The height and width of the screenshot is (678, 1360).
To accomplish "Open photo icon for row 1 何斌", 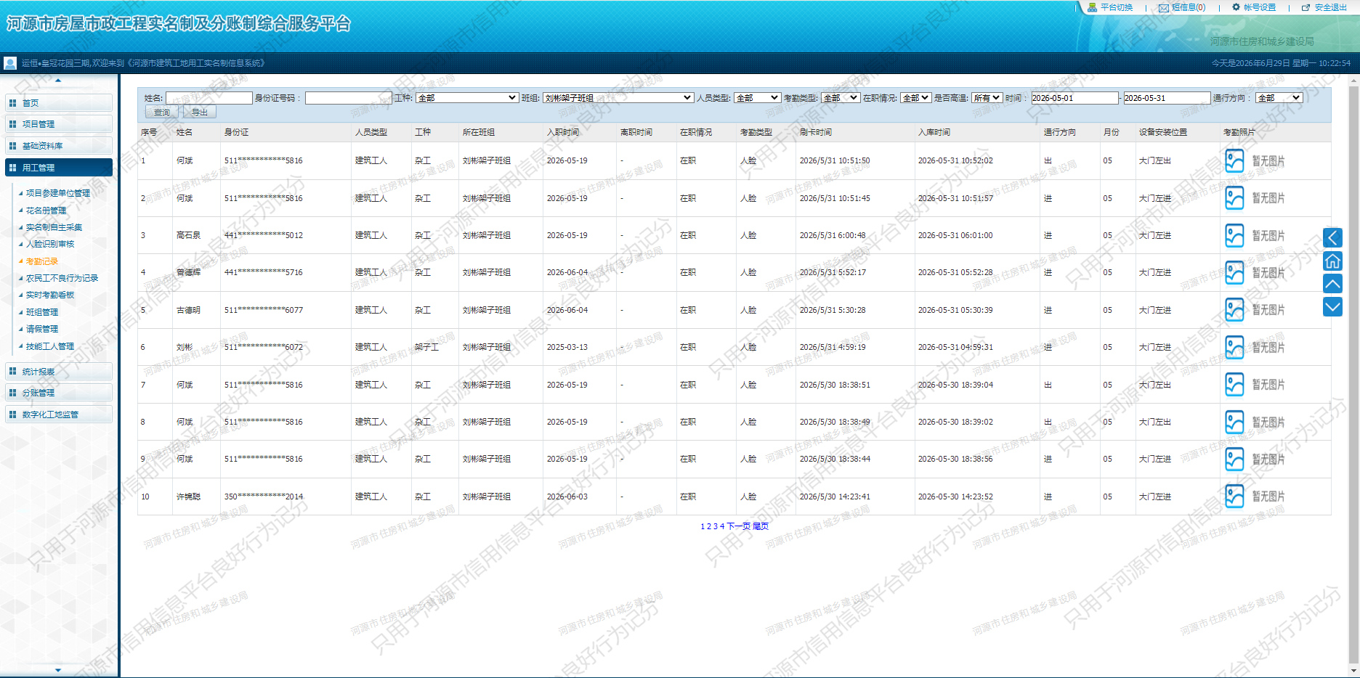I will (x=1234, y=160).
